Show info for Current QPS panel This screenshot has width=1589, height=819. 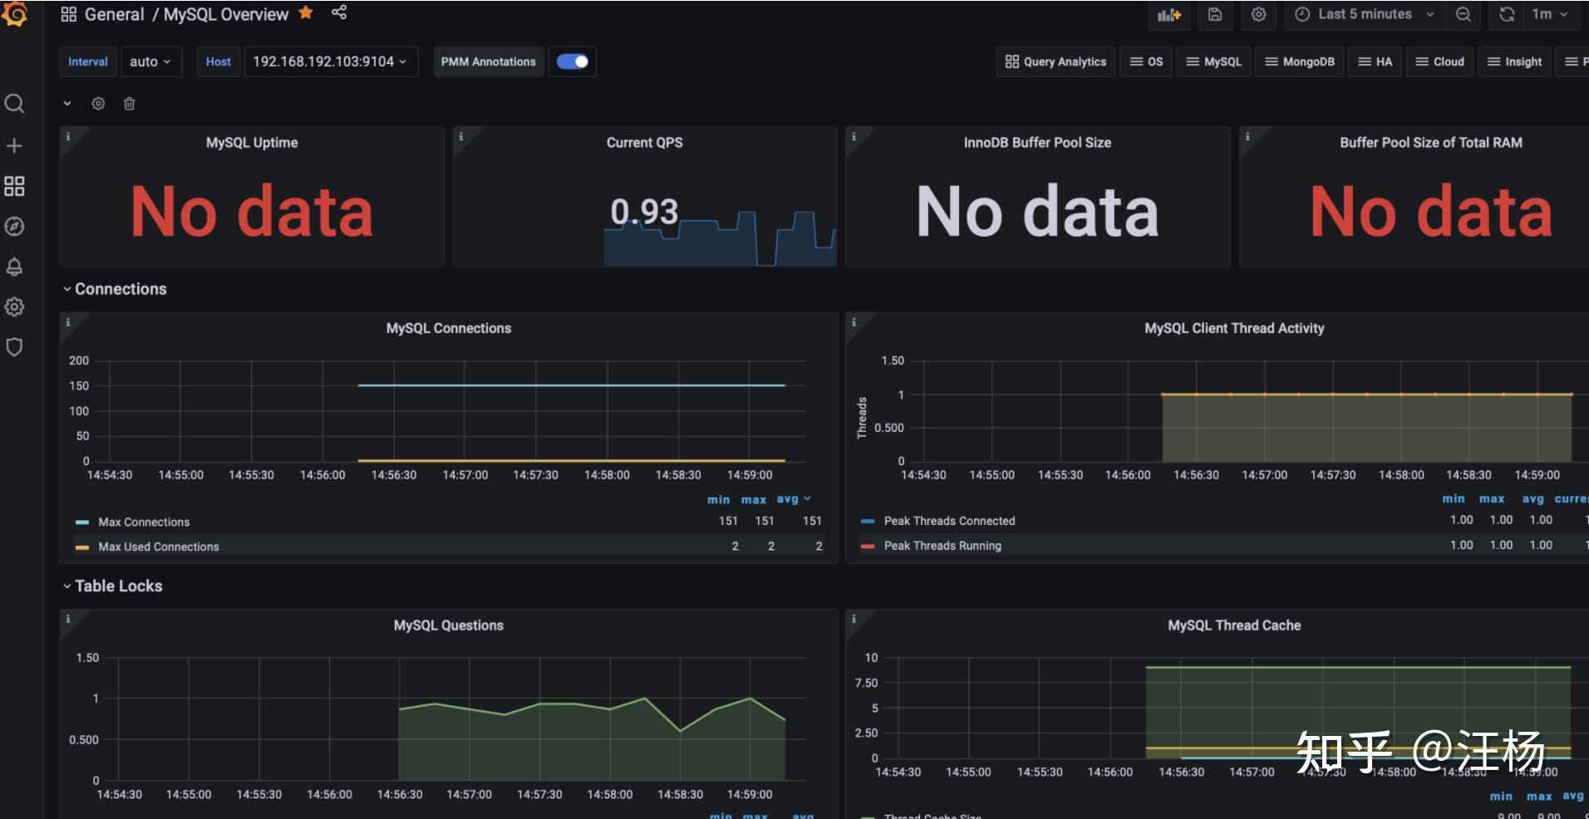pyautogui.click(x=460, y=136)
